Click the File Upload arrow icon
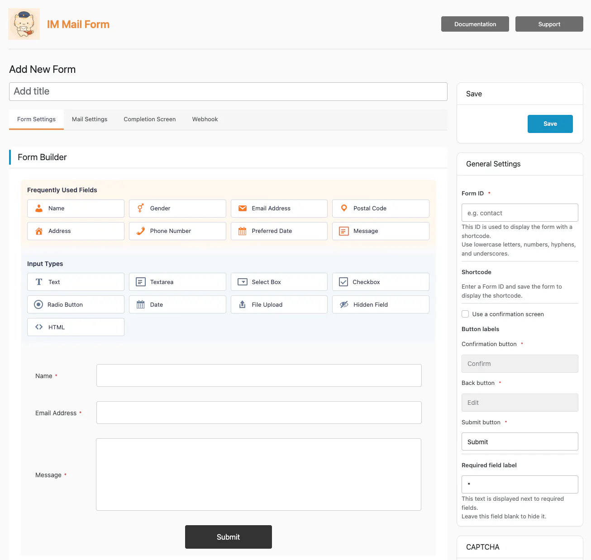The image size is (591, 560). tap(243, 304)
